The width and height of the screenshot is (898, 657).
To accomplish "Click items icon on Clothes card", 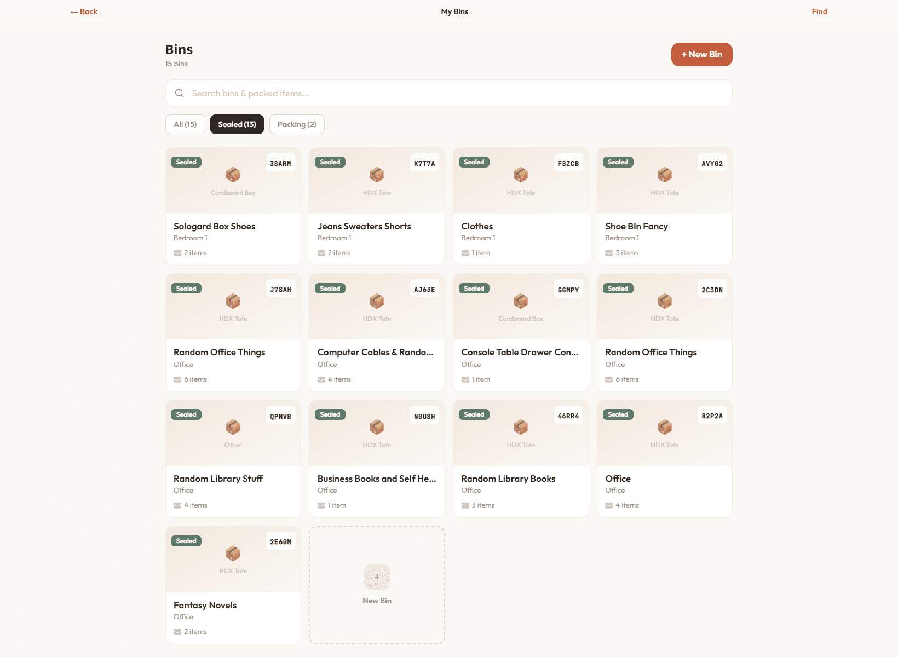I will click(x=465, y=253).
